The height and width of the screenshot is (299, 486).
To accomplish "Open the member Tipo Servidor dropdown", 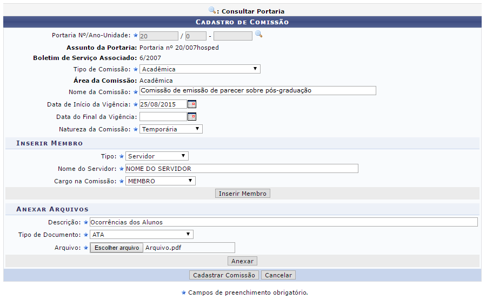I will pos(157,156).
